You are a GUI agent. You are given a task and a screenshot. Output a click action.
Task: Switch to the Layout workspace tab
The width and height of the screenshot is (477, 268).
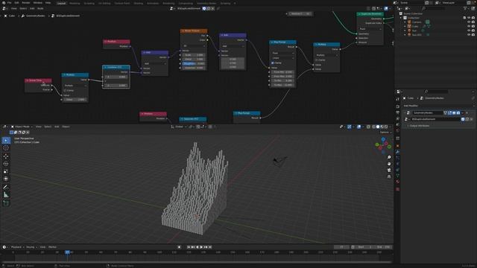click(x=61, y=3)
